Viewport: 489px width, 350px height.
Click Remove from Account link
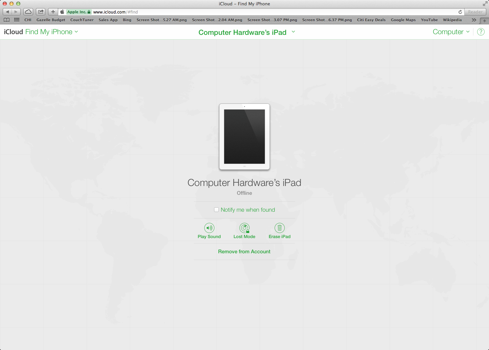point(244,252)
